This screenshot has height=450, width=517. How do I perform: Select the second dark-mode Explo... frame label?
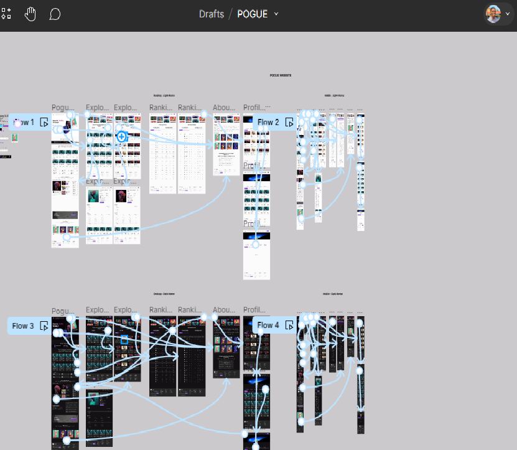[x=125, y=310]
